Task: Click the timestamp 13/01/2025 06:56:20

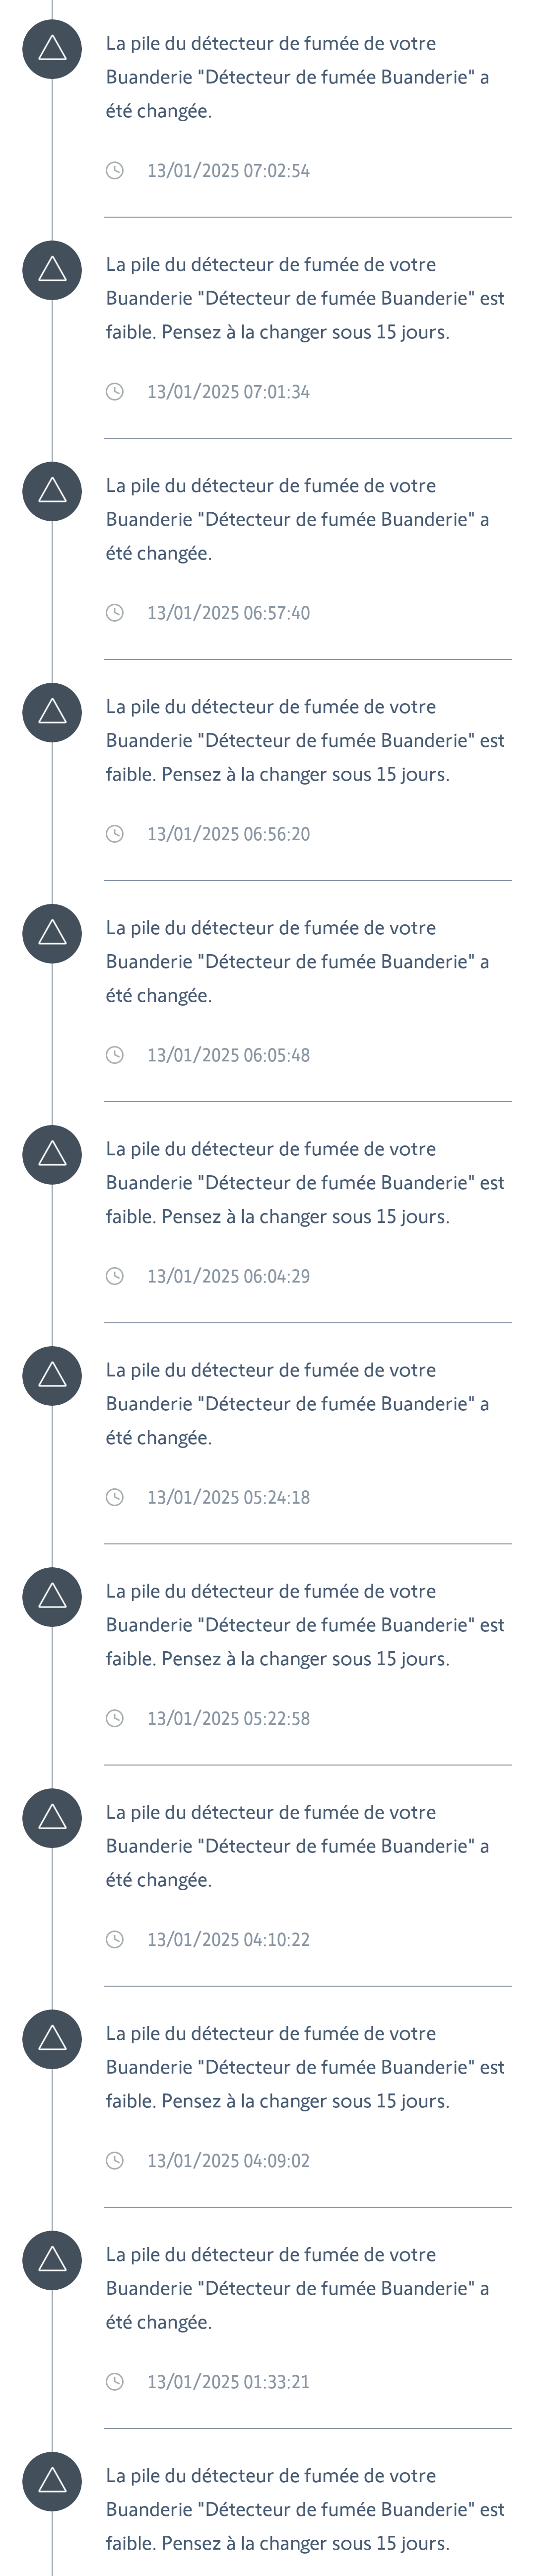Action: point(228,834)
